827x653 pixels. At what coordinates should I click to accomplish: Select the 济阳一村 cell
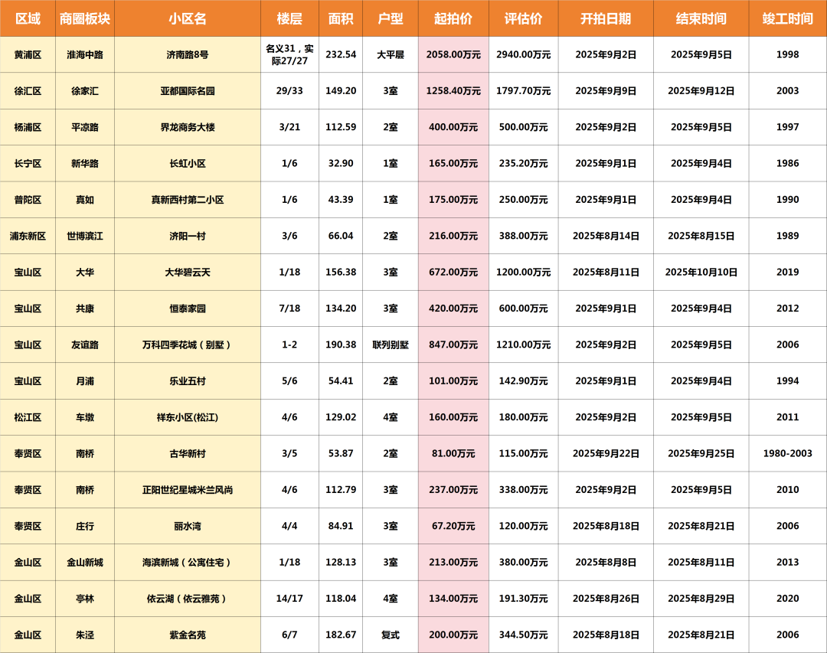coord(188,236)
